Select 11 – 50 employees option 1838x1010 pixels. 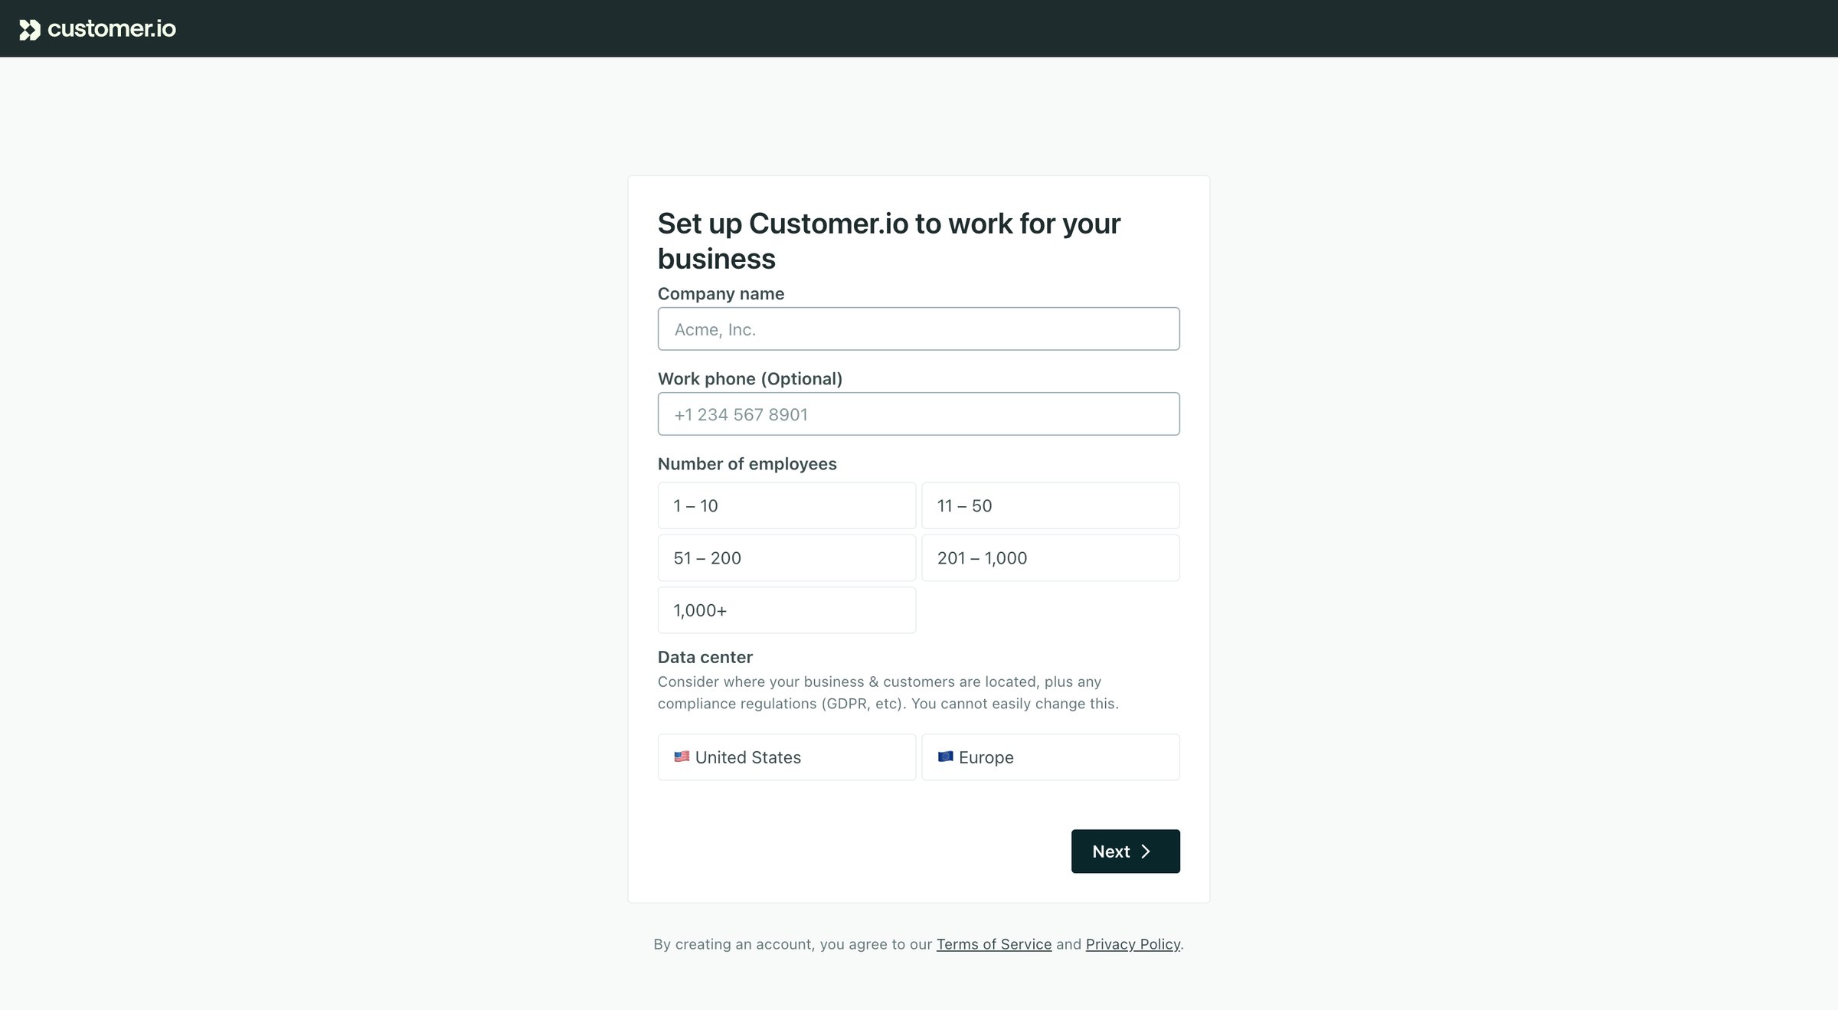(x=1050, y=505)
